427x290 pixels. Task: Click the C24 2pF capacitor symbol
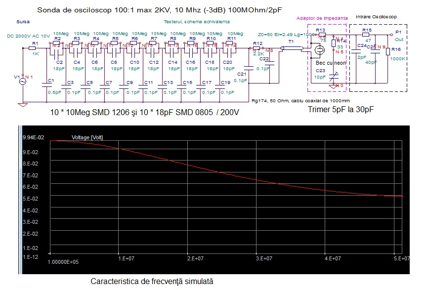pyautogui.click(x=356, y=51)
